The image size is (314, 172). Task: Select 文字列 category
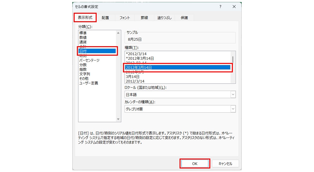[97, 74]
